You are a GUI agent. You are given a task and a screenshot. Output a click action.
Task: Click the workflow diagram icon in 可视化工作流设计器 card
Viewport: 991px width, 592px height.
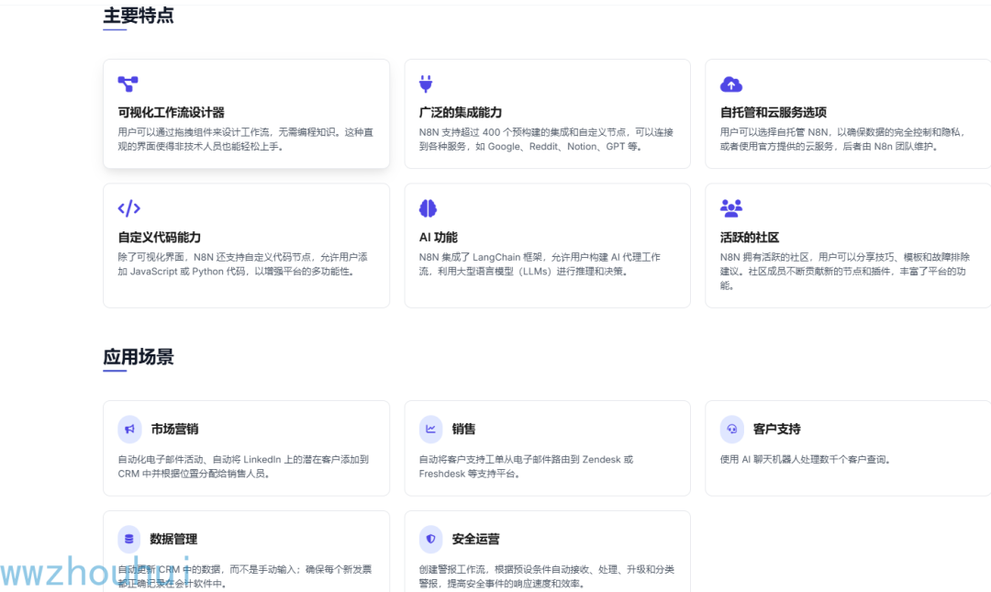click(x=128, y=84)
